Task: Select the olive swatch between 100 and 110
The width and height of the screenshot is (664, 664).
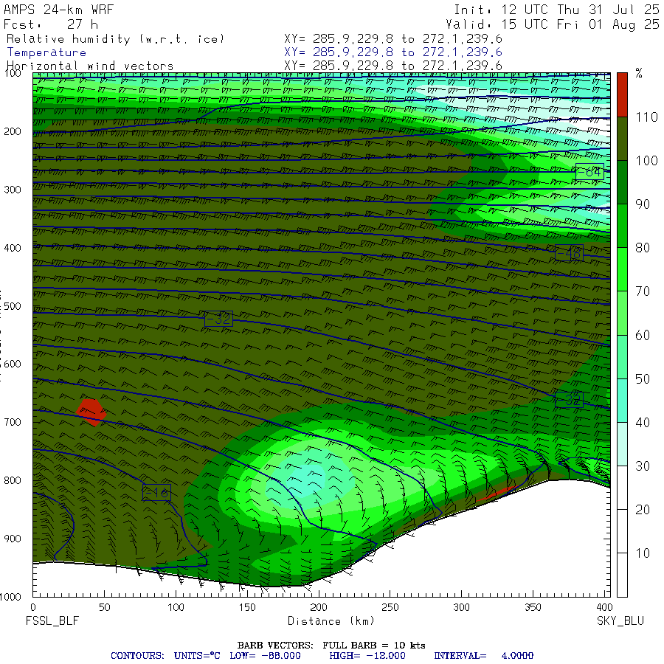Action: 622,139
